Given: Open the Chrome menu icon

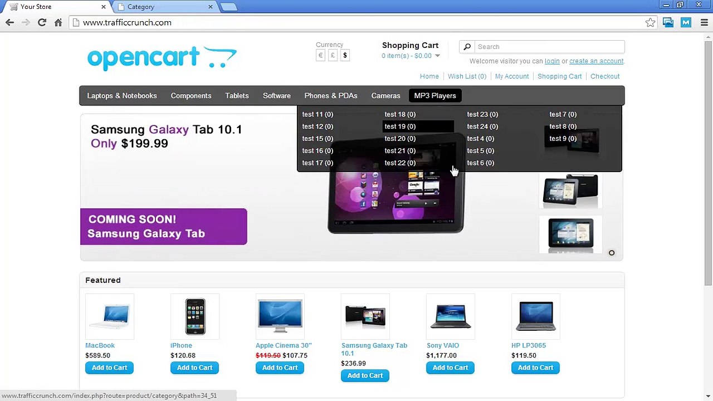Looking at the screenshot, I should click(x=703, y=22).
